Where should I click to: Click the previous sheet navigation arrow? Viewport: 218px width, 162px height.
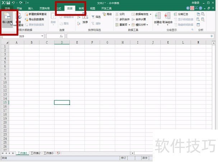pyautogui.click(x=6, y=153)
